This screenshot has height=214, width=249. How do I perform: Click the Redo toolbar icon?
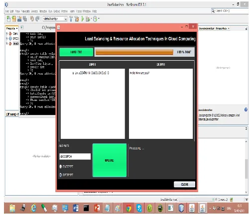click(x=37, y=19)
